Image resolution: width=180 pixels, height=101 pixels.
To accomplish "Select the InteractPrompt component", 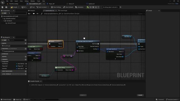I will click(x=12, y=23).
